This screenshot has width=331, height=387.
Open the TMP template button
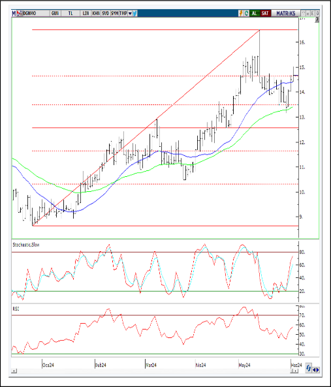click(123, 13)
